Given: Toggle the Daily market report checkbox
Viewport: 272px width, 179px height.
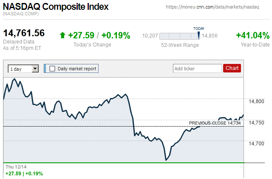Looking at the screenshot, I should click(53, 69).
